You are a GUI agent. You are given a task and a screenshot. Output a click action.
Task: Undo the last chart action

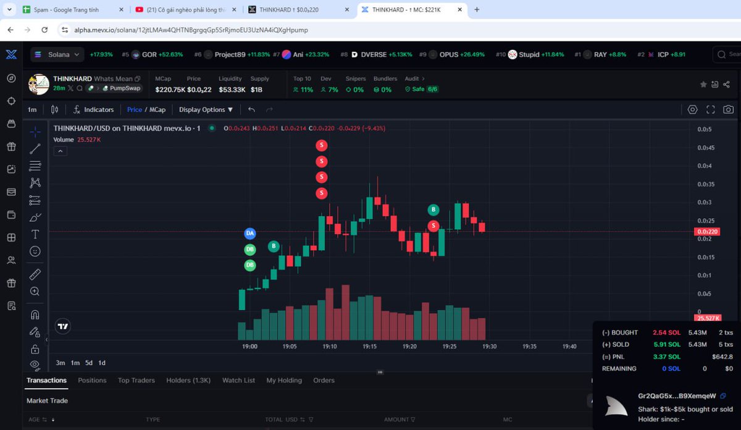(x=251, y=109)
